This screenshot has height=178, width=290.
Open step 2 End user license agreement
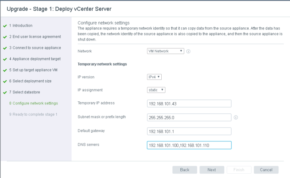[35, 37]
